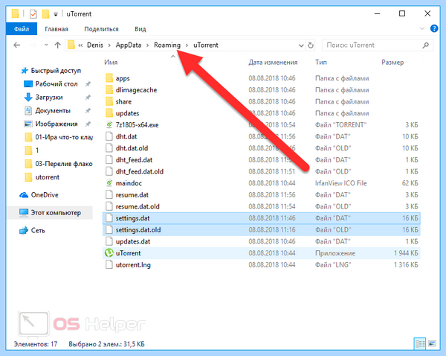
Task: Select Сеть in navigation pane
Action: (38, 231)
